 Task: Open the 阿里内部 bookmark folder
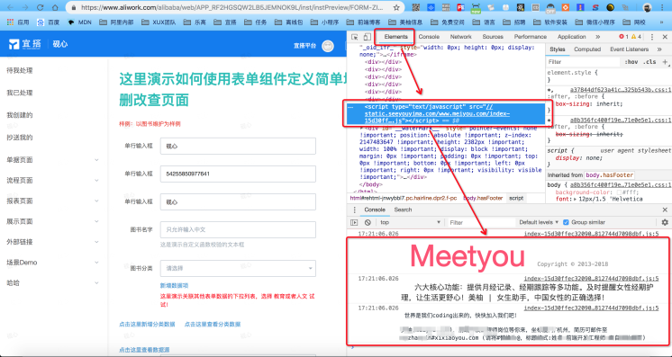click(116, 22)
